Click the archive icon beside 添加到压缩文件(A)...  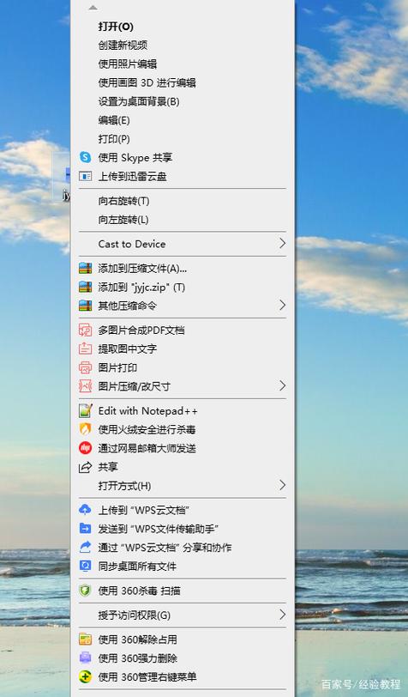(85, 268)
